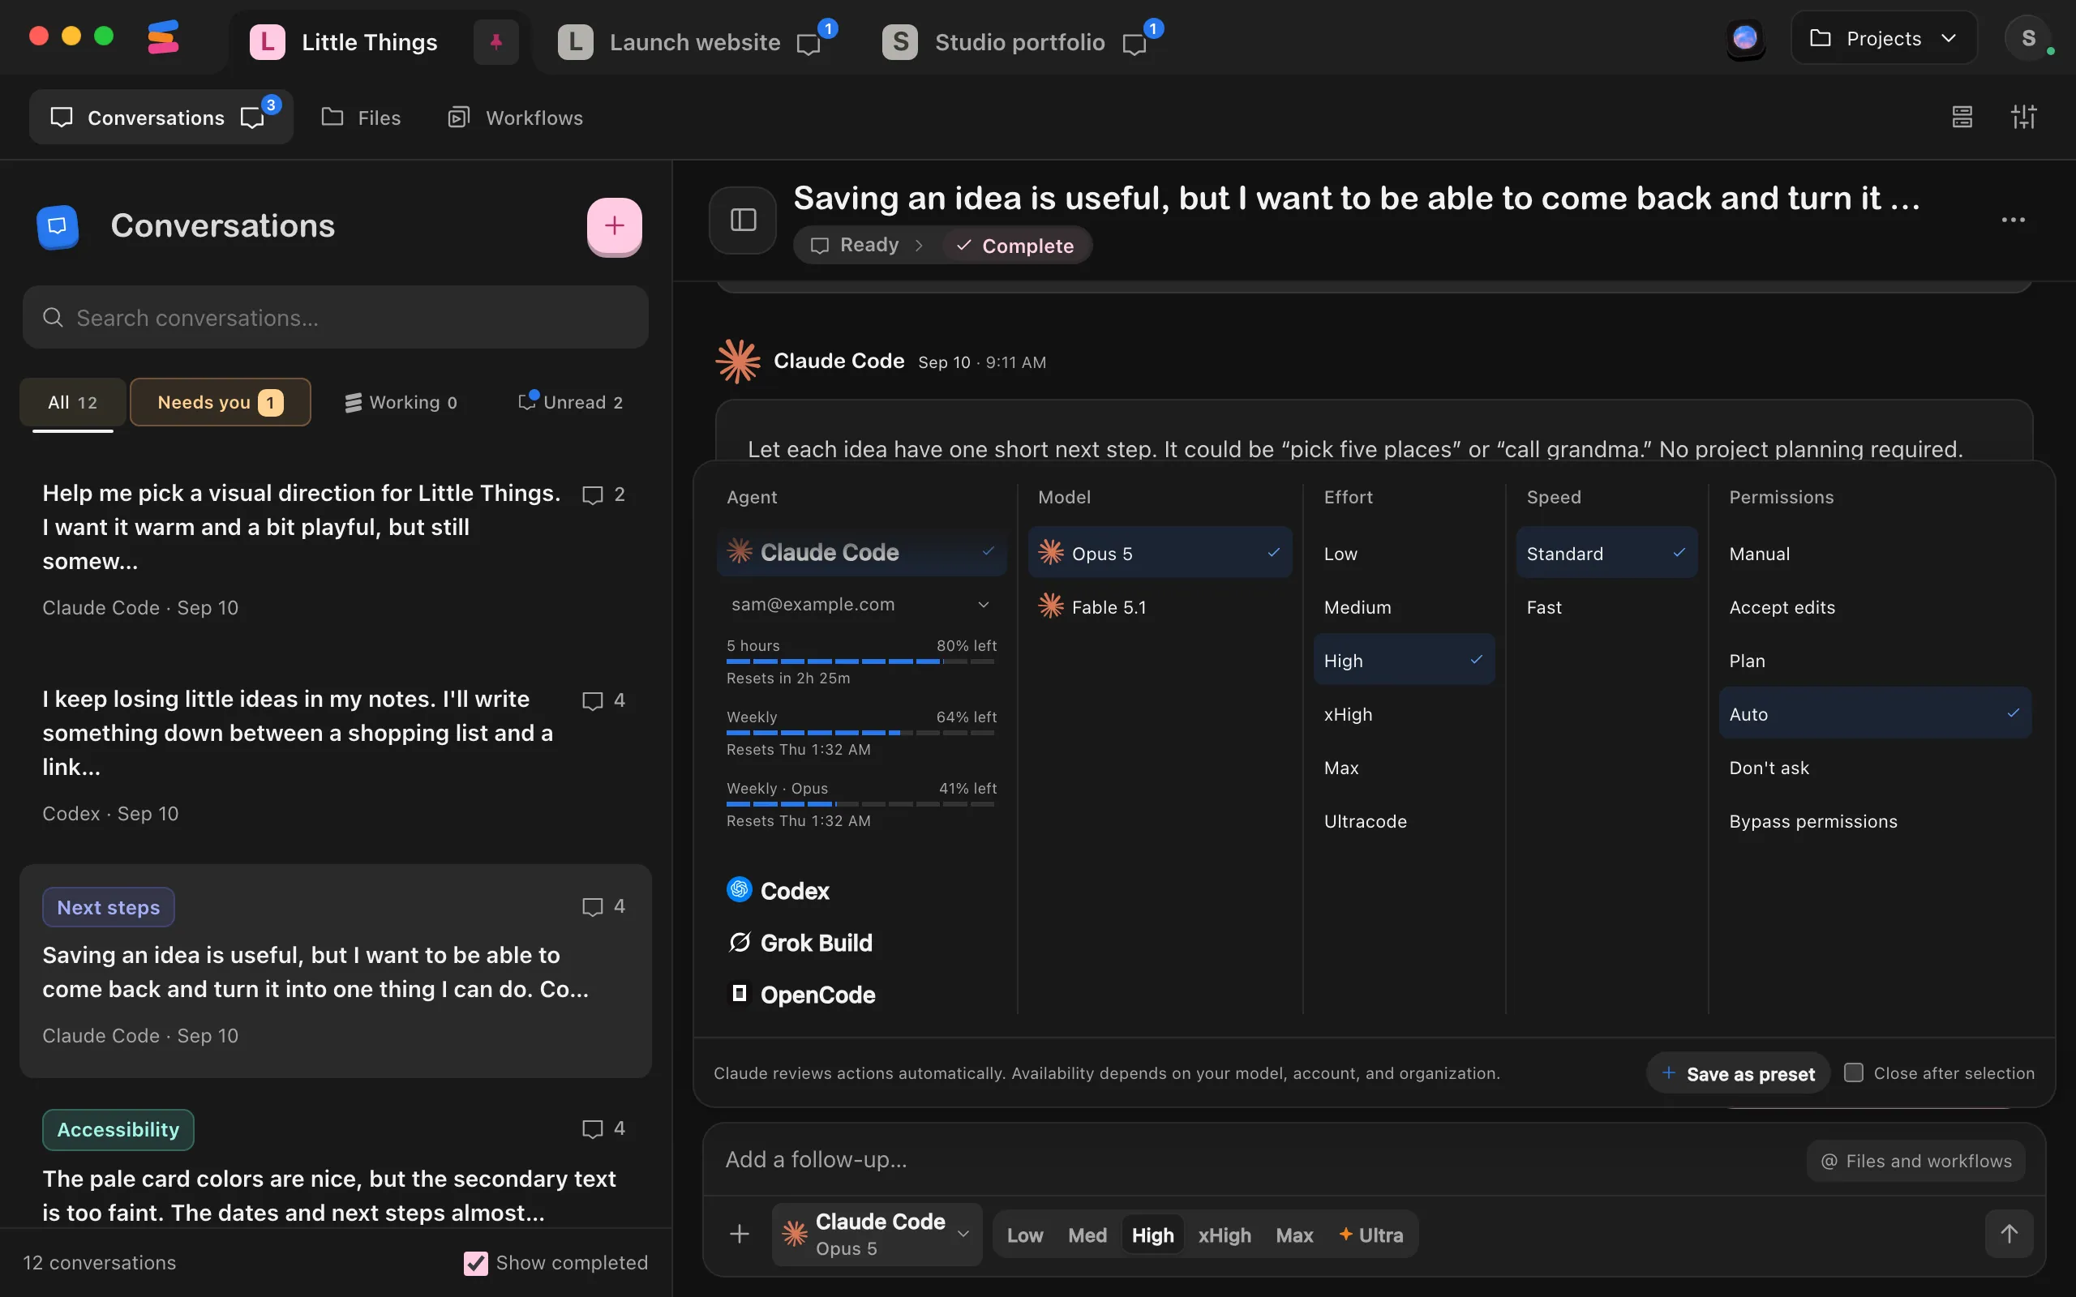Image resolution: width=2076 pixels, height=1297 pixels.
Task: Focus the Search conversations field
Action: [x=336, y=318]
